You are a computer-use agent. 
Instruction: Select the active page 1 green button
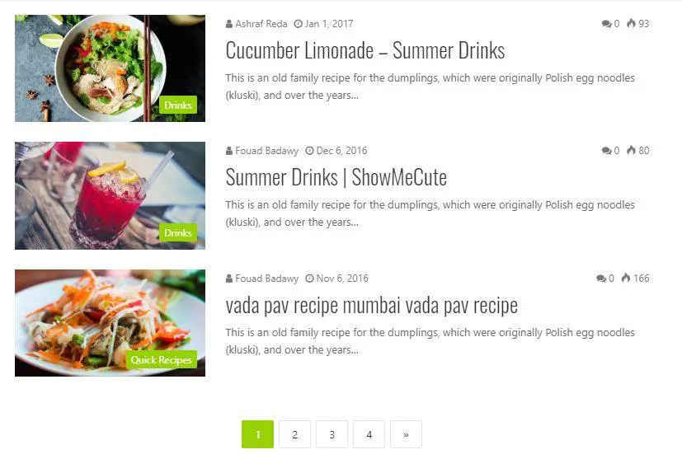pos(257,434)
